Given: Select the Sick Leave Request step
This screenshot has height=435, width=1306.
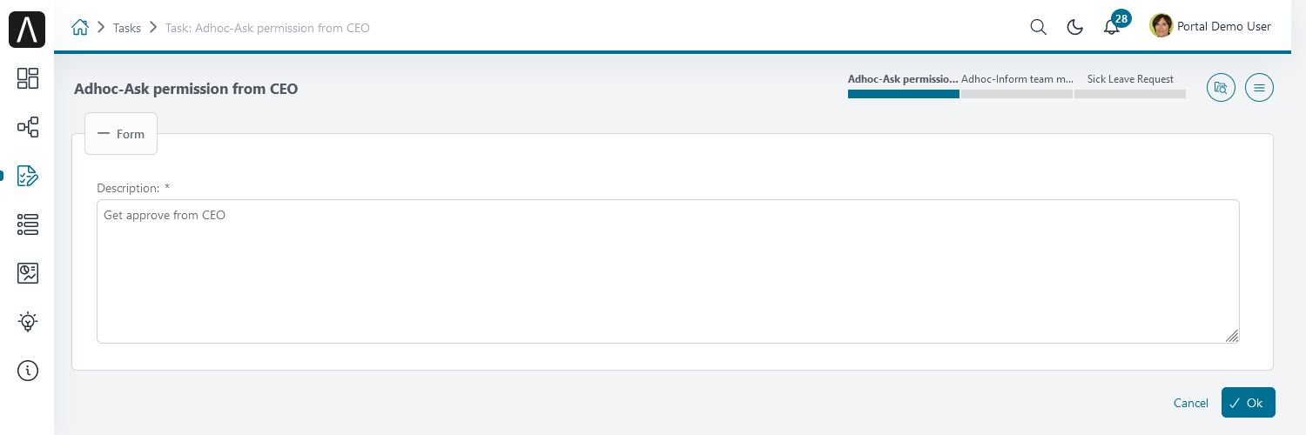Looking at the screenshot, I should point(1130,85).
